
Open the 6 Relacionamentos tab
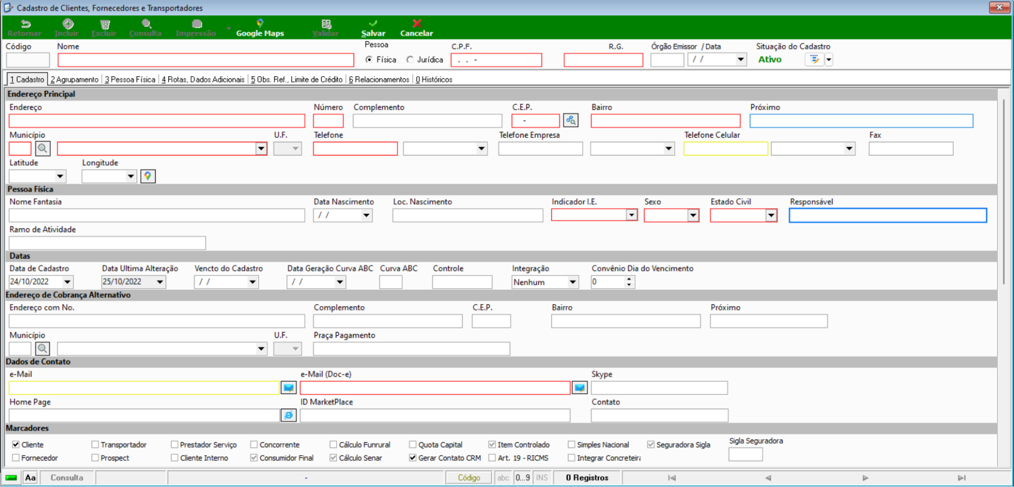(379, 79)
